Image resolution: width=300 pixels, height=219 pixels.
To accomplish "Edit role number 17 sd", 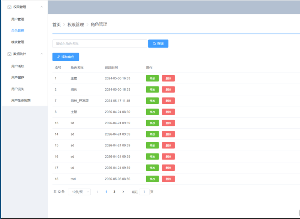I will [152, 168].
